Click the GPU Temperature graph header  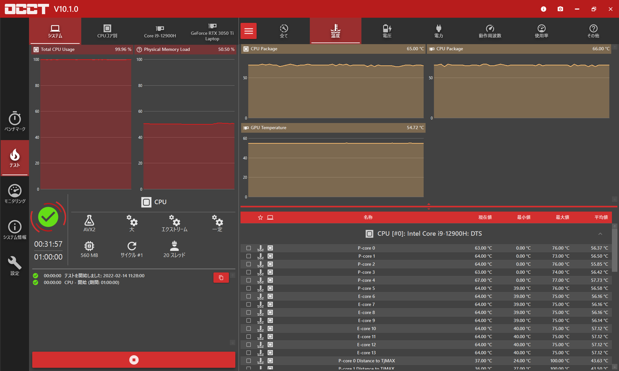point(333,128)
